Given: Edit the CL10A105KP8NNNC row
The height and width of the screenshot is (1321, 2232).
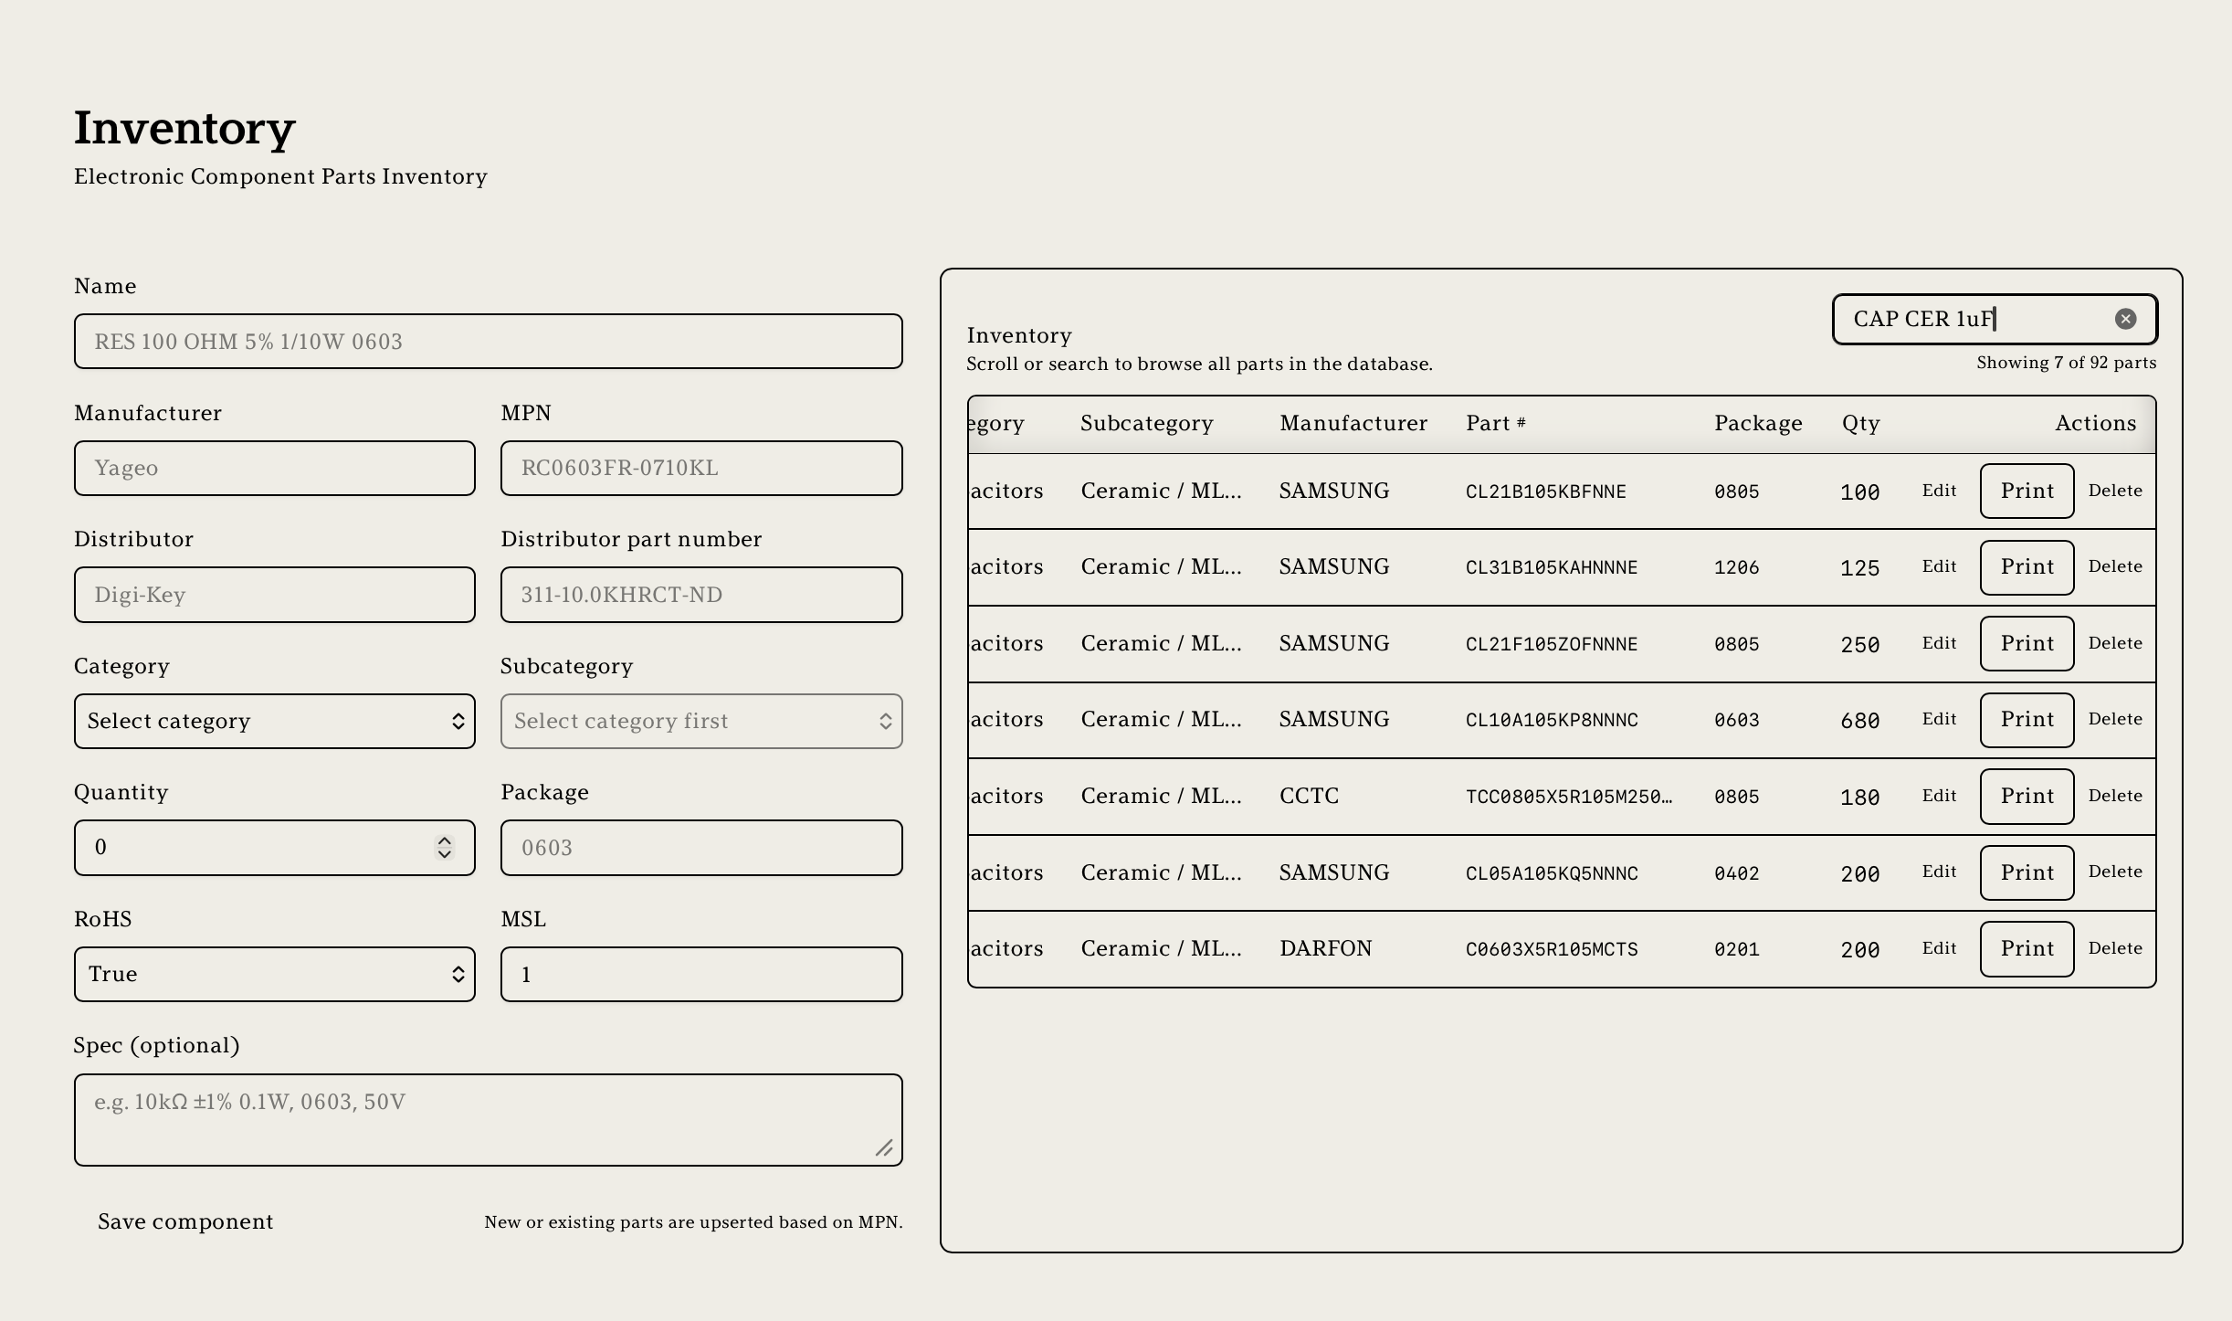Looking at the screenshot, I should click(x=1939, y=719).
